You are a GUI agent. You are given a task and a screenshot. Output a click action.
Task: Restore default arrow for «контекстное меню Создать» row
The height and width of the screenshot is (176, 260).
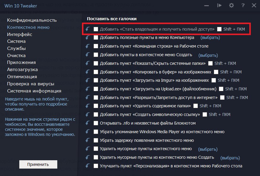pyautogui.click(x=88, y=55)
